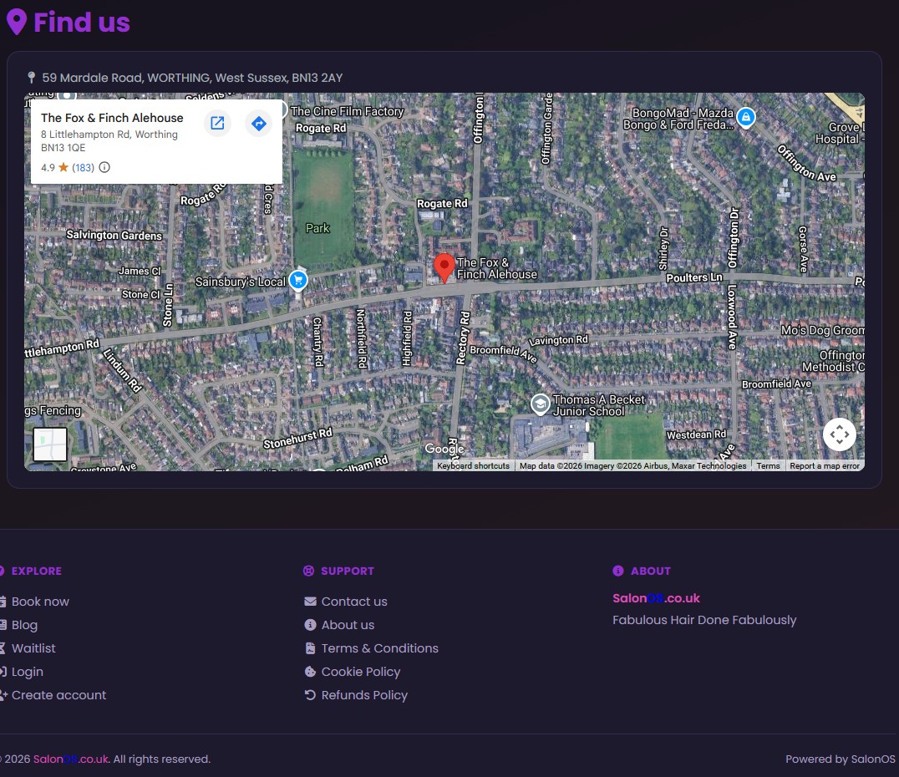Select Thomas A Becket Junior School marker
This screenshot has width=899, height=777.
(x=540, y=404)
